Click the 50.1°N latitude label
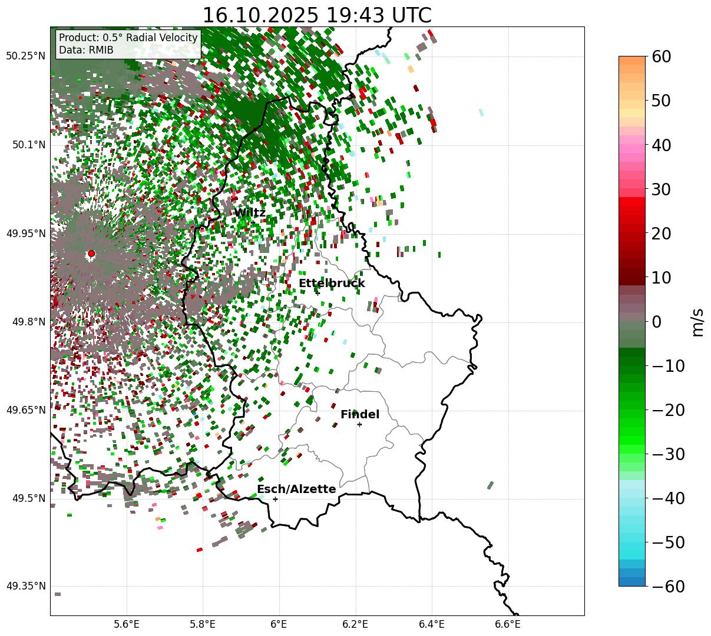Viewport: 711px width, 636px height. click(x=29, y=145)
